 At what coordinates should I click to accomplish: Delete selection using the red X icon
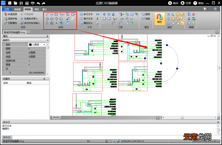194,14
